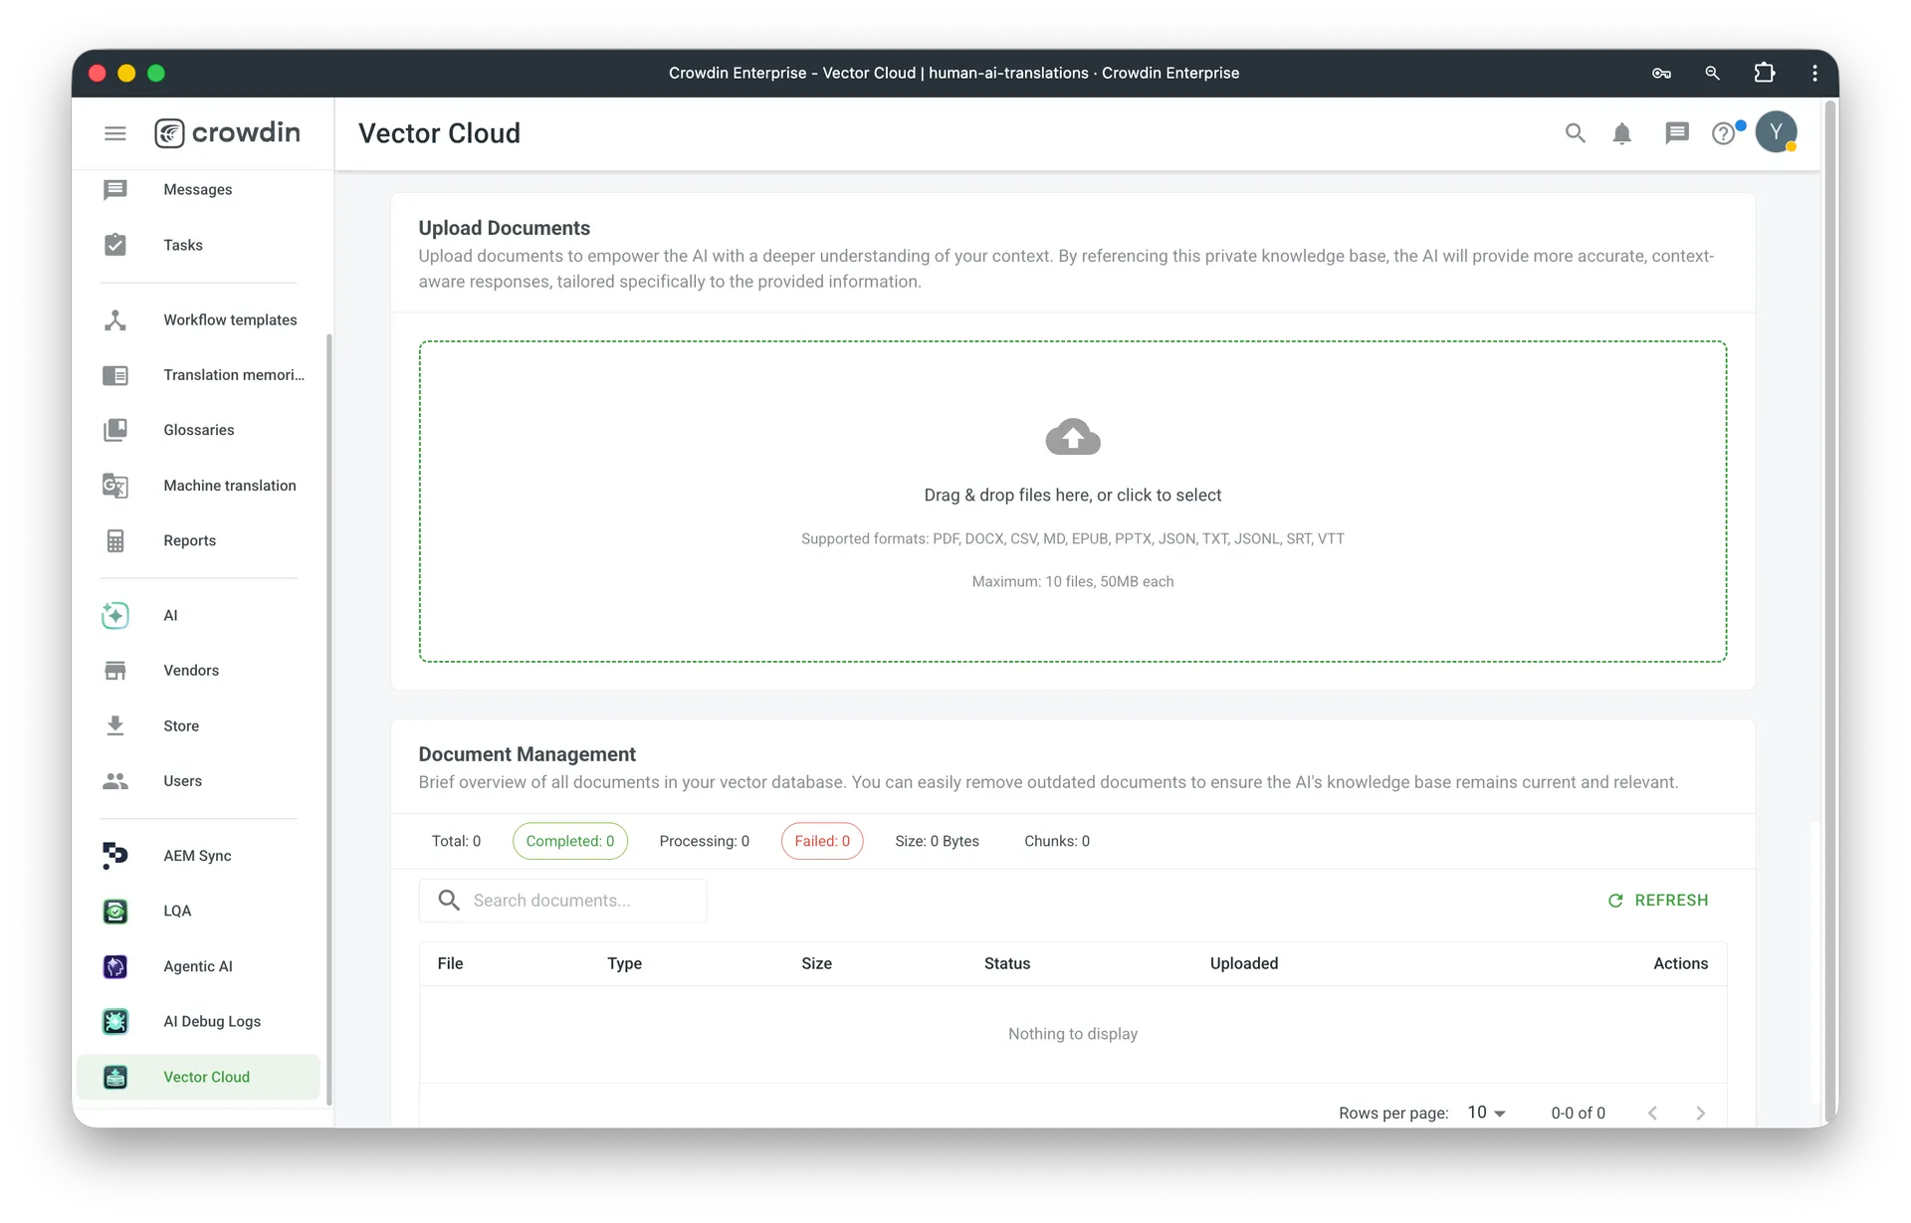
Task: Click the cloud upload icon
Action: point(1072,437)
